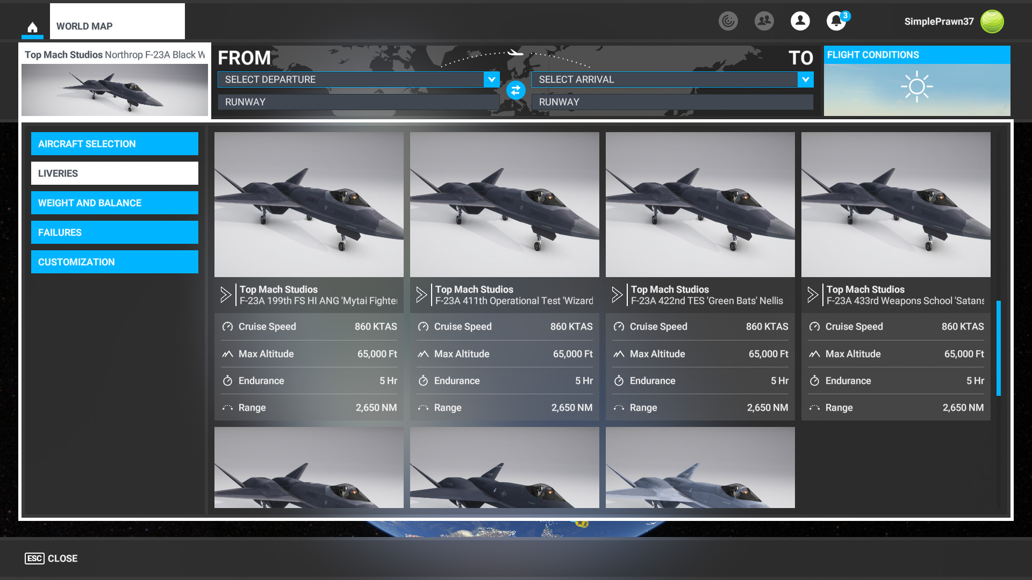Open the Weight and Balance section

[114, 203]
